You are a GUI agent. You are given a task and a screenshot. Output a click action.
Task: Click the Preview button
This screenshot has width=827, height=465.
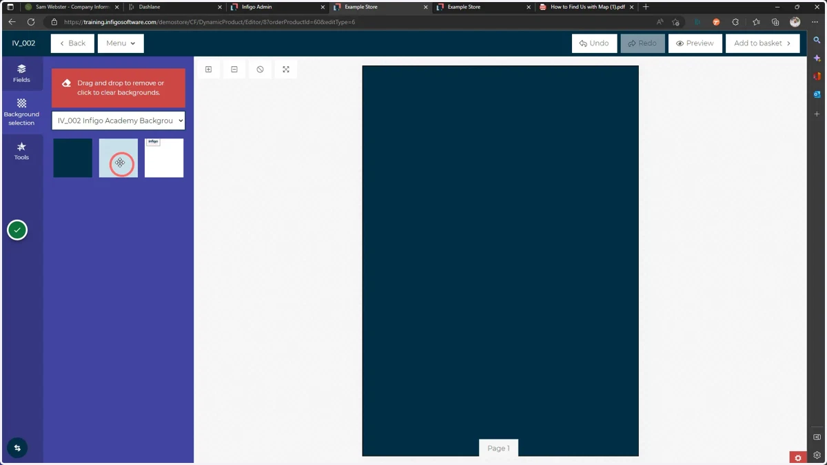click(x=695, y=43)
